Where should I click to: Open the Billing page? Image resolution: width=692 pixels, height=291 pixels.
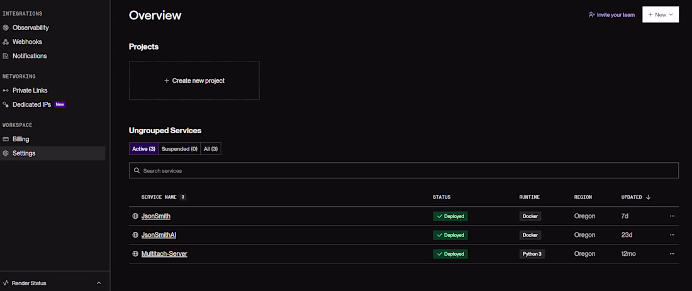coord(16,139)
